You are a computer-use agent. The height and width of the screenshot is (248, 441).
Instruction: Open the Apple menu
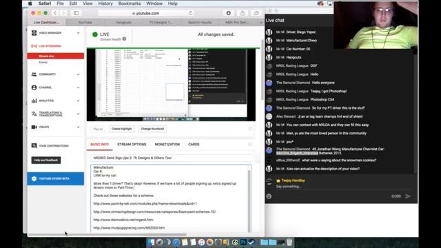tap(30, 3)
